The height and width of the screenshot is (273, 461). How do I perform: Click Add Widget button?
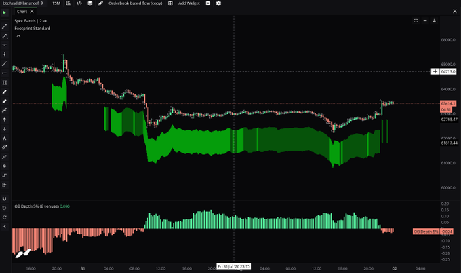point(189,3)
